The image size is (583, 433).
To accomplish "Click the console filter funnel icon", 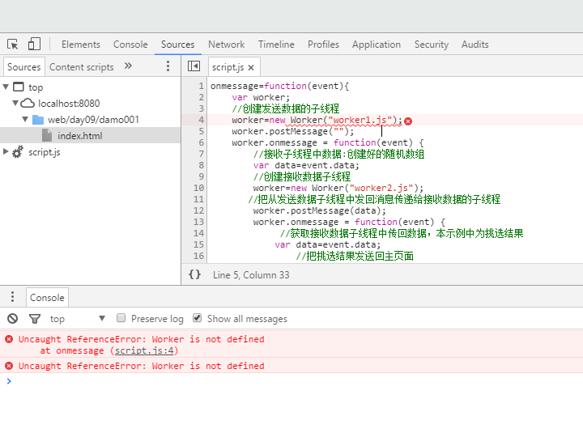I will (x=35, y=319).
